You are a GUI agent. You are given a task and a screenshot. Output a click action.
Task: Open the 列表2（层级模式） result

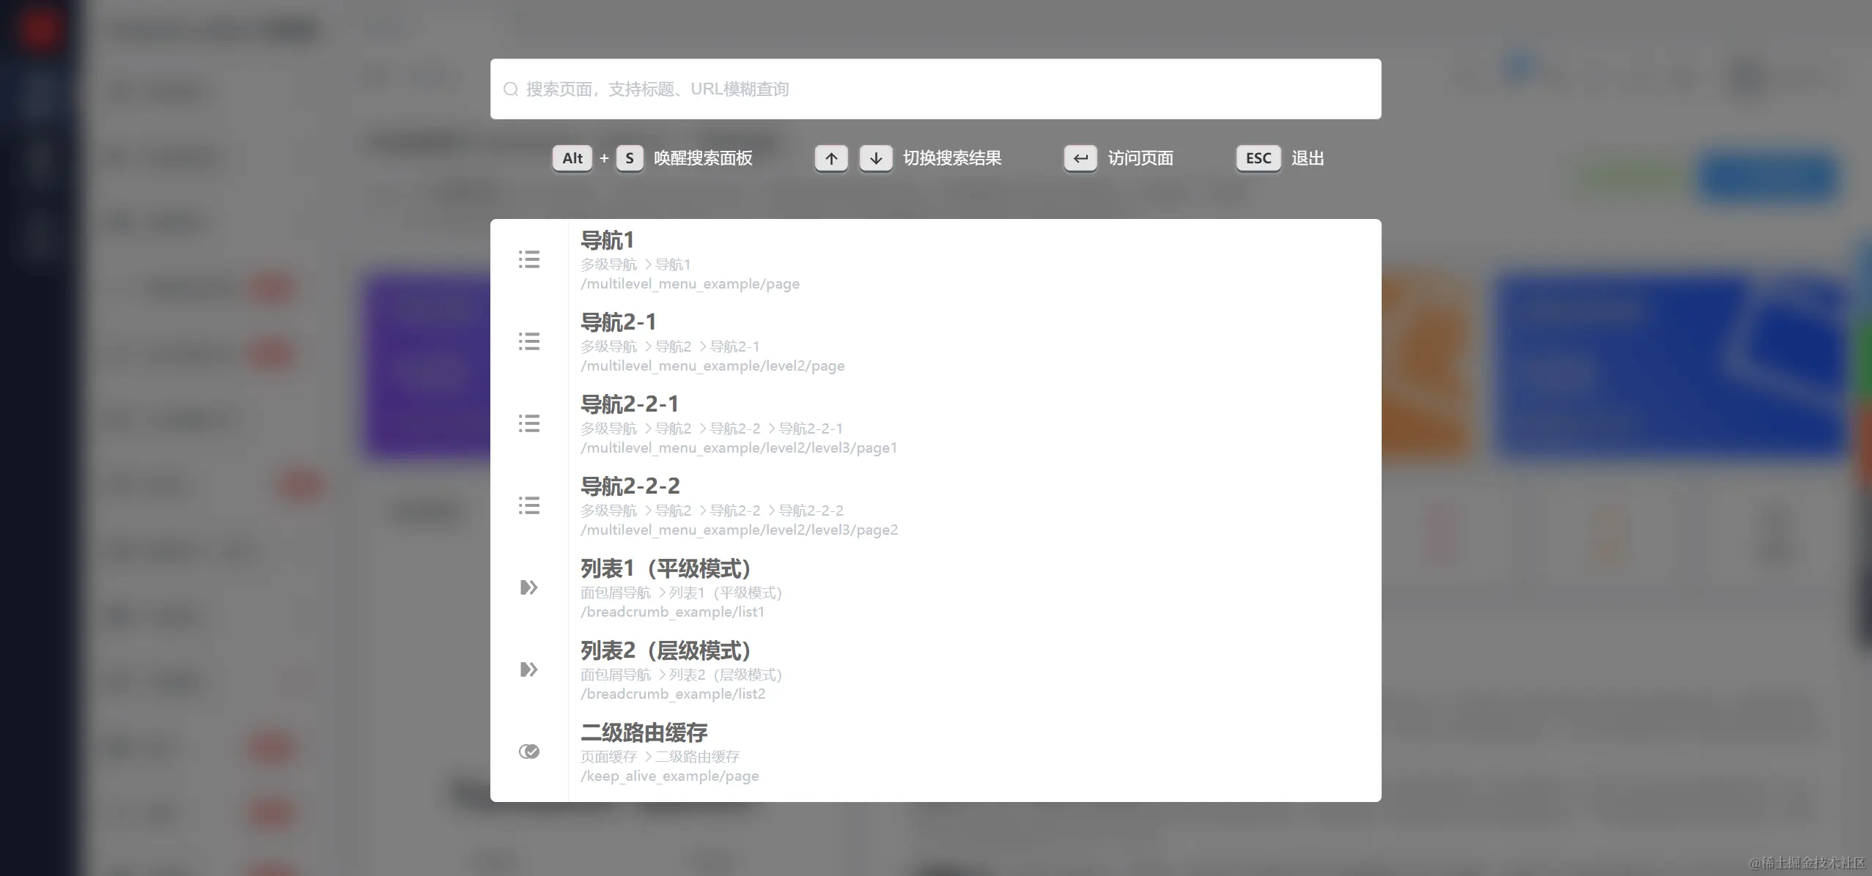coord(935,670)
